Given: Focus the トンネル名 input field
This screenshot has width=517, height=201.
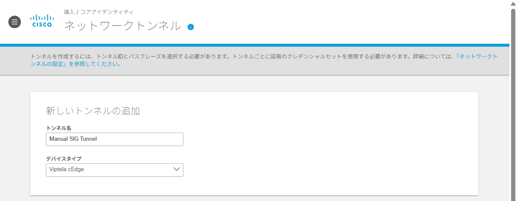Looking at the screenshot, I should (x=115, y=139).
